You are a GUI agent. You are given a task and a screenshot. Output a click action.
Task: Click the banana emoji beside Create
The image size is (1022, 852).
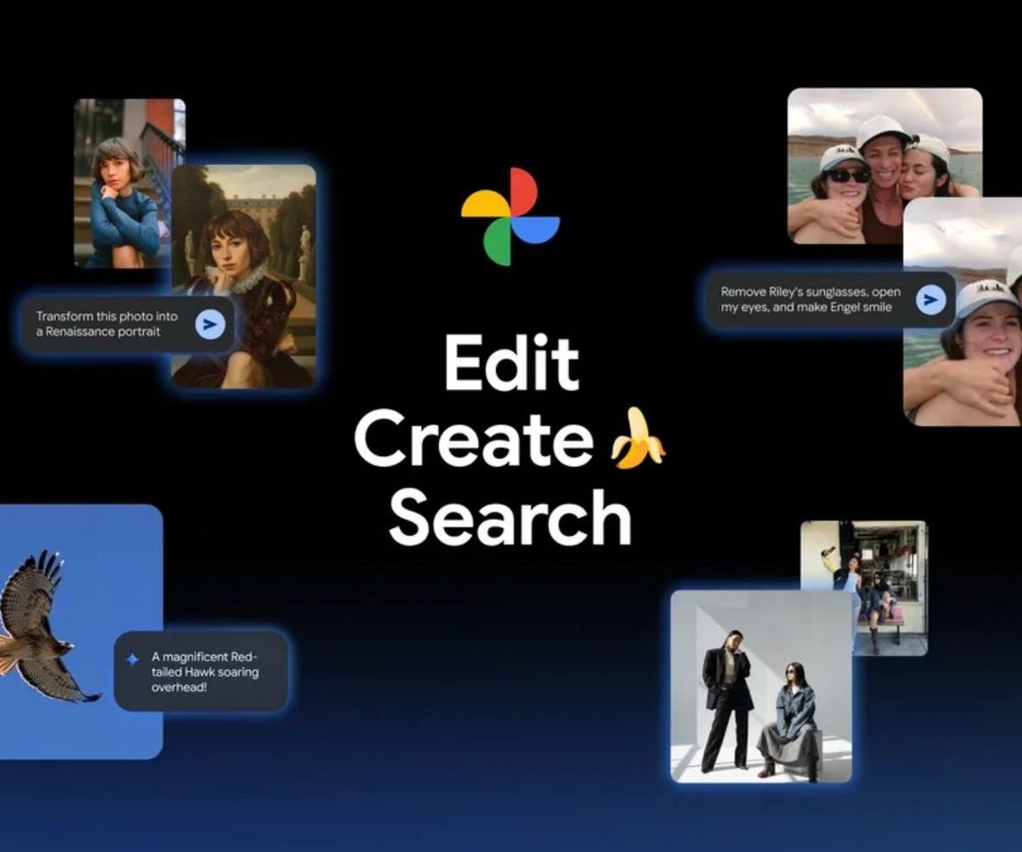pyautogui.click(x=637, y=441)
